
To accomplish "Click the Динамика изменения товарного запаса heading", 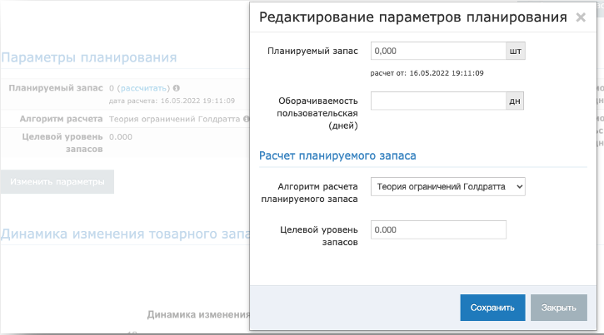I will pyautogui.click(x=126, y=234).
